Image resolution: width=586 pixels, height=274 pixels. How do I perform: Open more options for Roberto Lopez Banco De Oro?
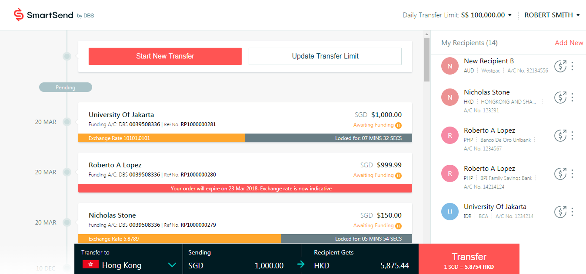pos(572,136)
